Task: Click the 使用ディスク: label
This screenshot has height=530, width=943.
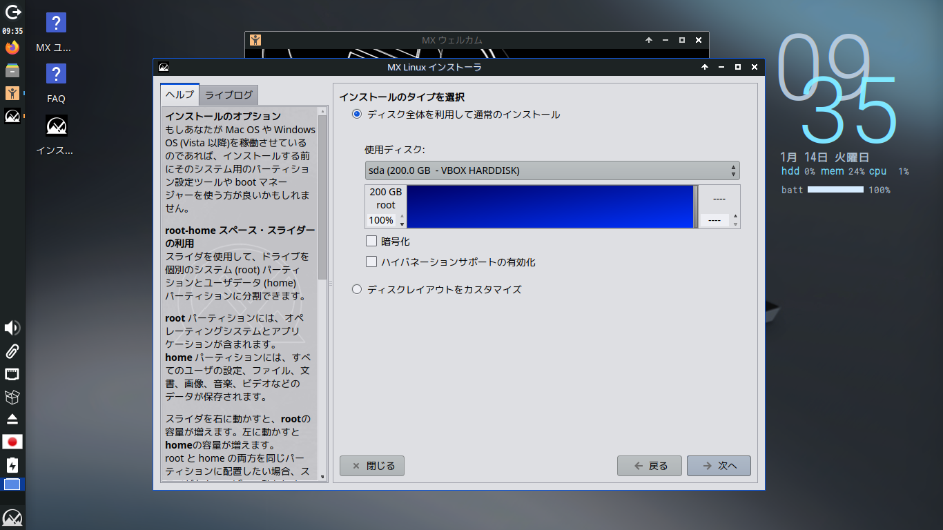Action: pyautogui.click(x=395, y=150)
